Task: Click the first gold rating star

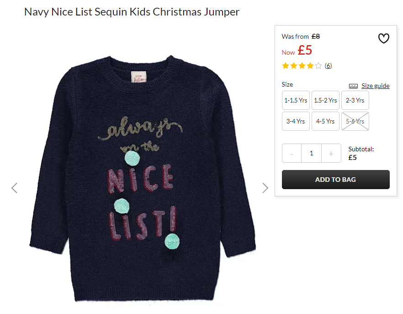Action: [x=286, y=66]
